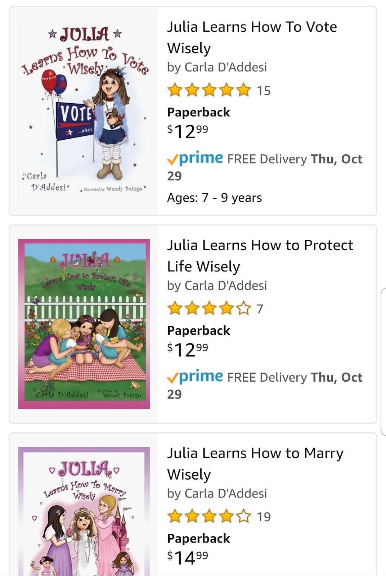
Task: Tap the Protect Life Wisely book cover
Action: [84, 324]
